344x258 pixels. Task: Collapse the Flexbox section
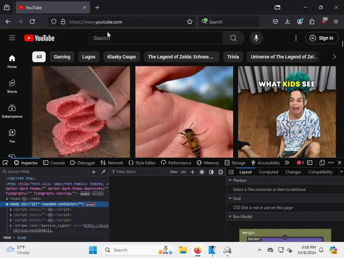click(230, 180)
